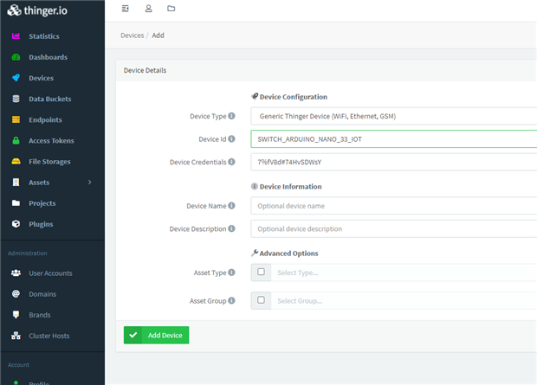
Task: Click the Add breadcrumb text
Action: click(158, 35)
